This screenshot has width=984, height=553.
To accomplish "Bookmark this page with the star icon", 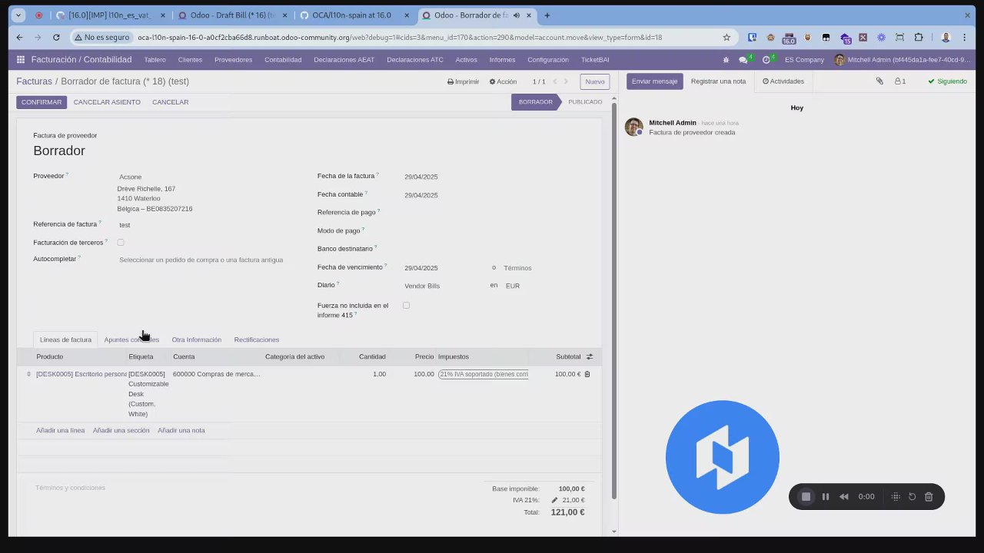I will pyautogui.click(x=726, y=37).
